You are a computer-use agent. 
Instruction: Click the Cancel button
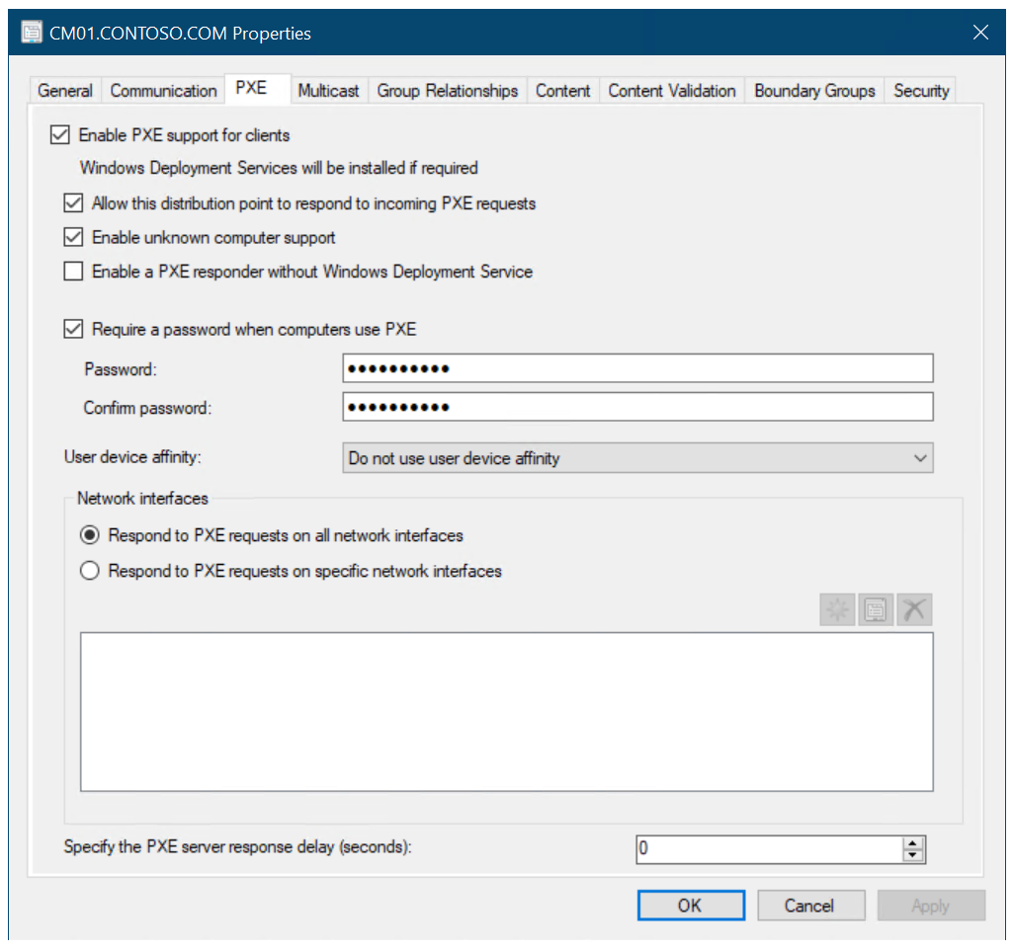click(x=810, y=906)
